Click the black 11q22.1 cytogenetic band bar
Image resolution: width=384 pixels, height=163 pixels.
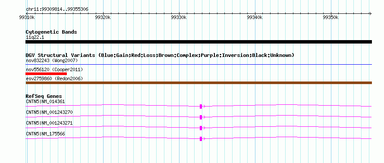[x=198, y=42]
